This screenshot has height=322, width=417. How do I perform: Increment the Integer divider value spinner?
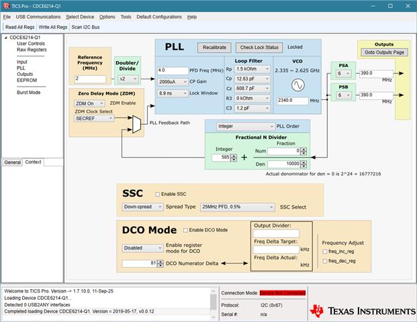[x=234, y=156]
